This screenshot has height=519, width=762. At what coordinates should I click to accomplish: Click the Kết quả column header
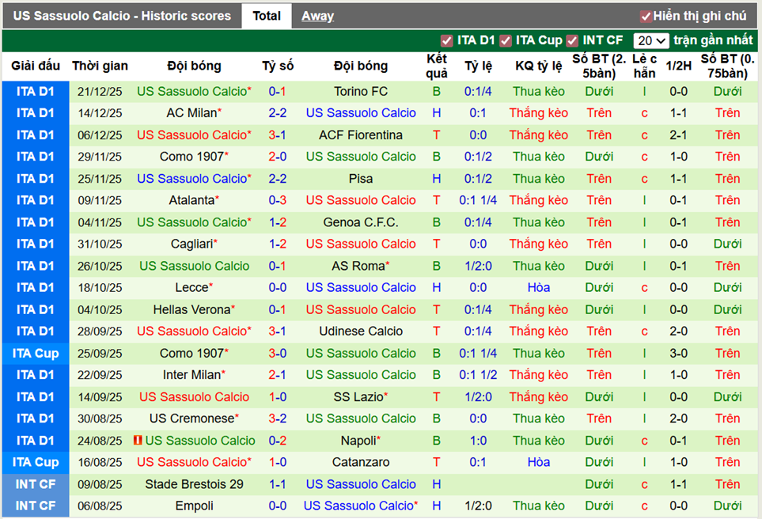437,66
